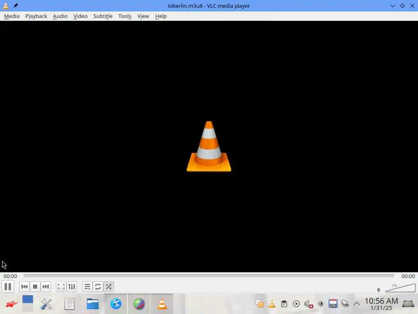The width and height of the screenshot is (418, 314).
Task: Switch to the globe app in taskbar
Action: (x=139, y=304)
